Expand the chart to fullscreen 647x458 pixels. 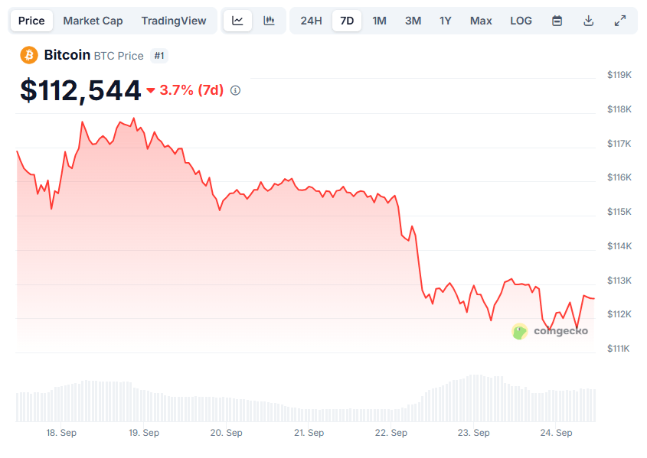click(x=620, y=21)
